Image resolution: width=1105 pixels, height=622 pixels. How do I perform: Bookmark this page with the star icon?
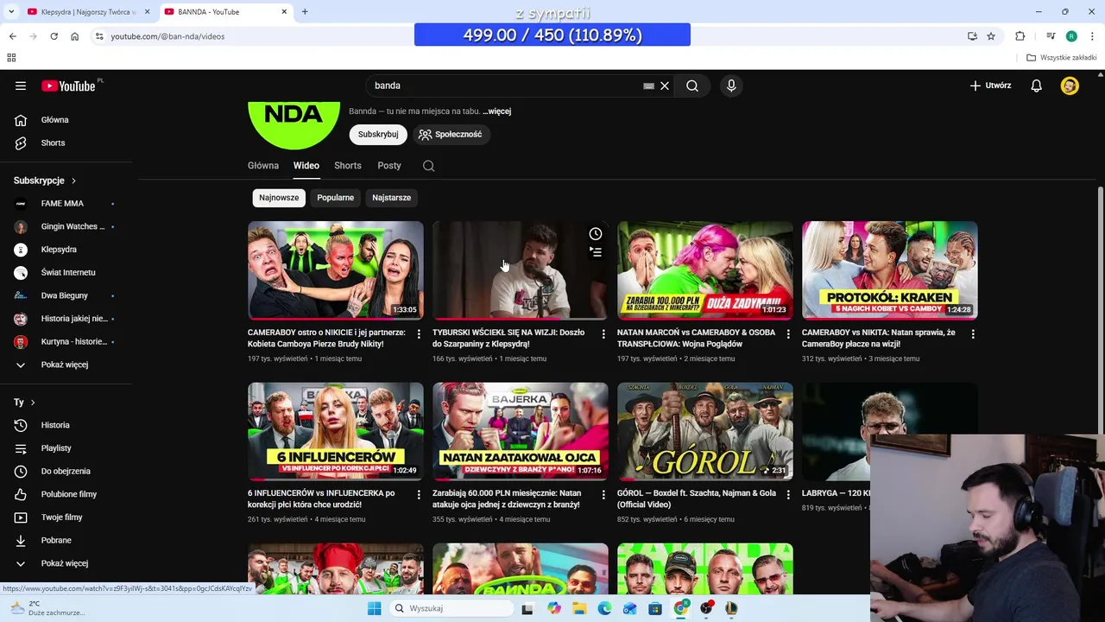[x=991, y=36]
